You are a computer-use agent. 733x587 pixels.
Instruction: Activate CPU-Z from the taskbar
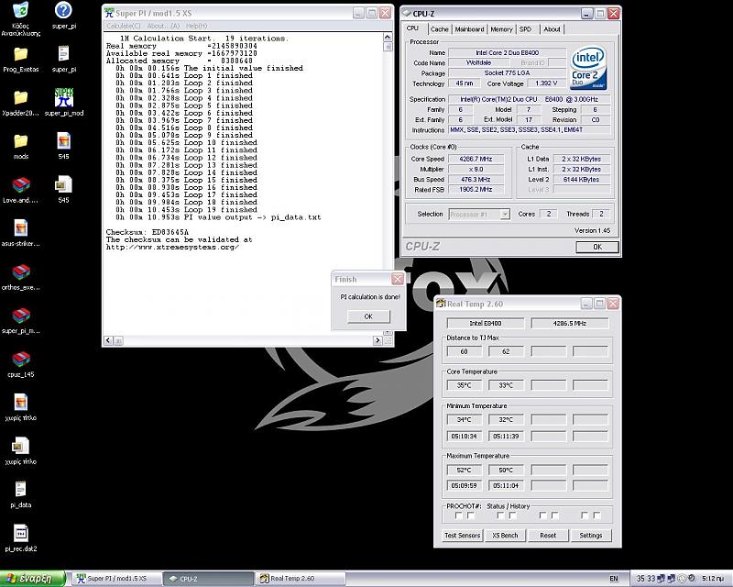pos(208,579)
